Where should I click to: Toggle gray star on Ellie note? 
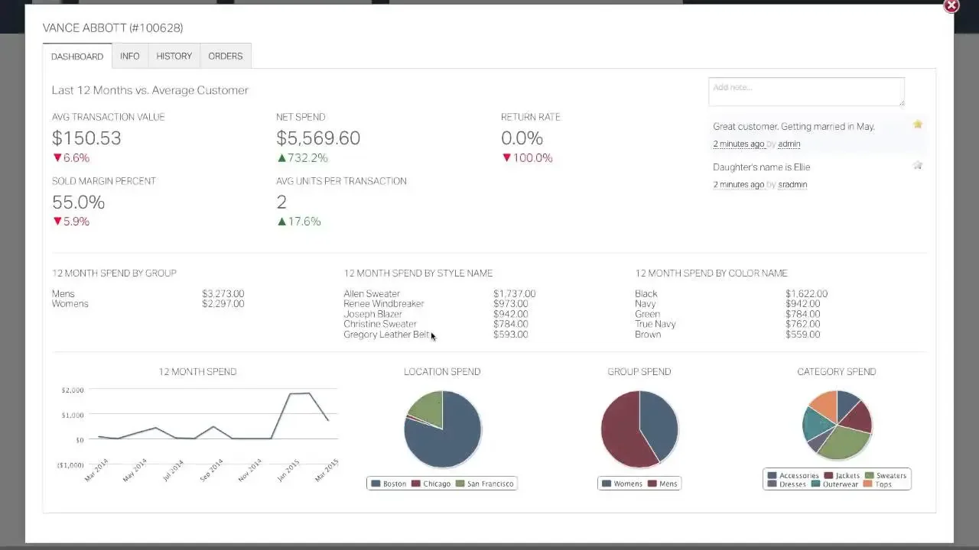(918, 165)
